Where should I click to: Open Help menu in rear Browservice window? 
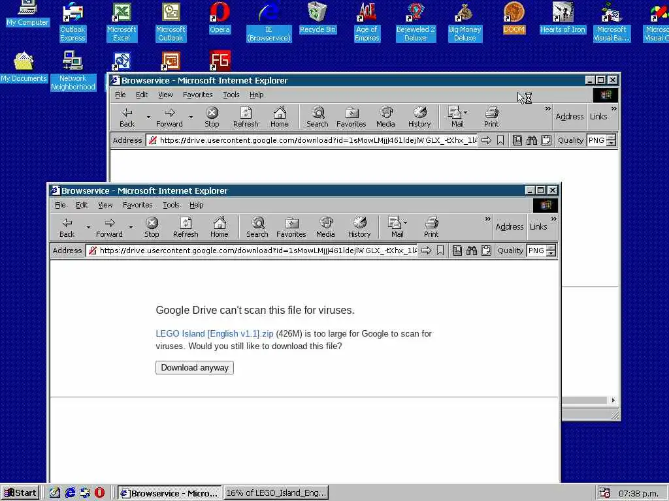tap(256, 95)
